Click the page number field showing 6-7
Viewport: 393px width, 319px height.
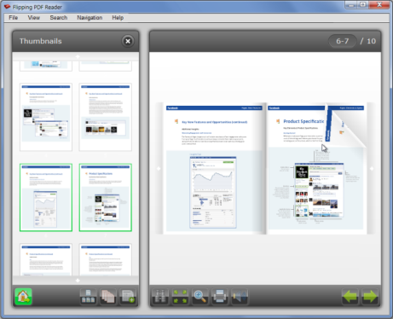343,41
